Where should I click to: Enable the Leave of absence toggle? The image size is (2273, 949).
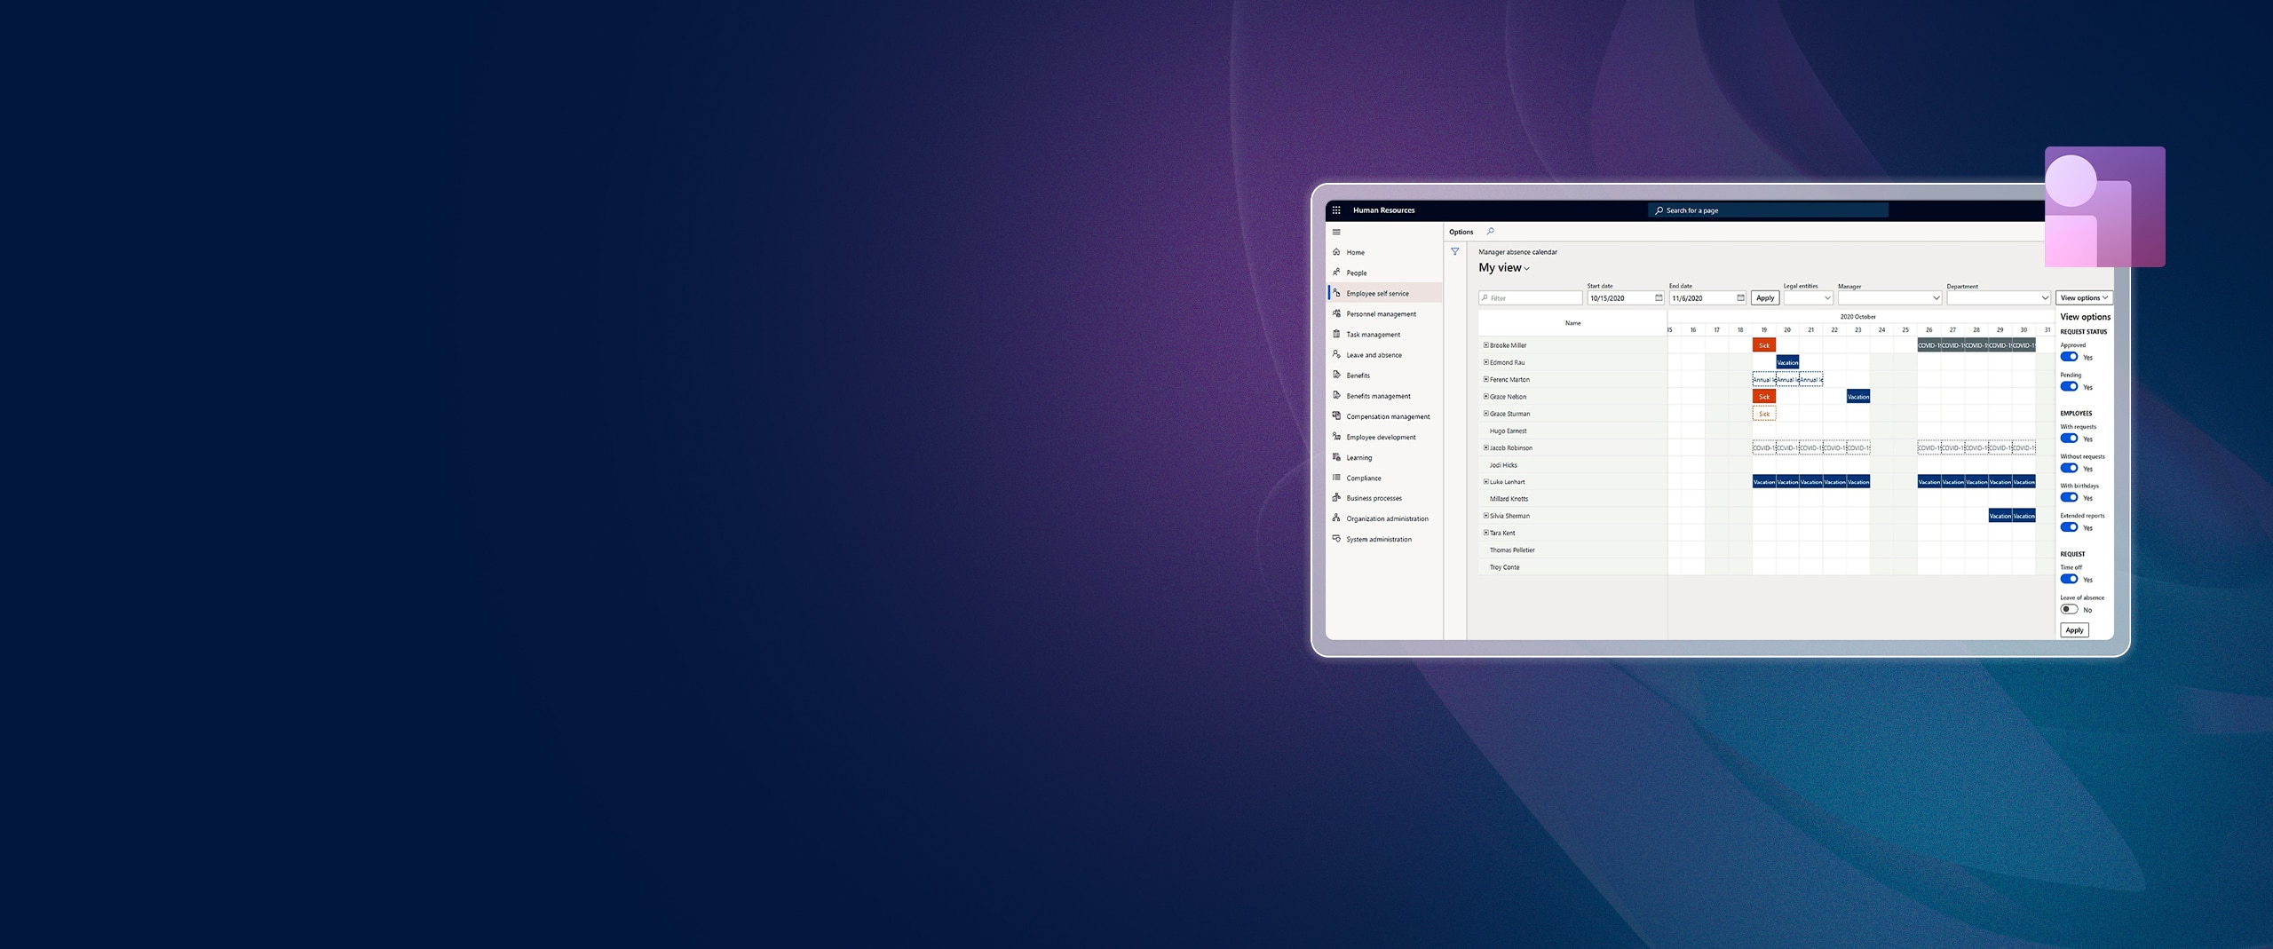coord(2070,609)
